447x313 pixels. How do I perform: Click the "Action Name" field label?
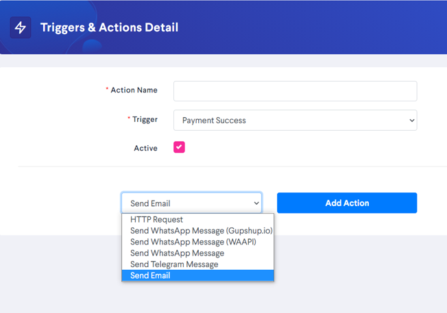coord(134,90)
